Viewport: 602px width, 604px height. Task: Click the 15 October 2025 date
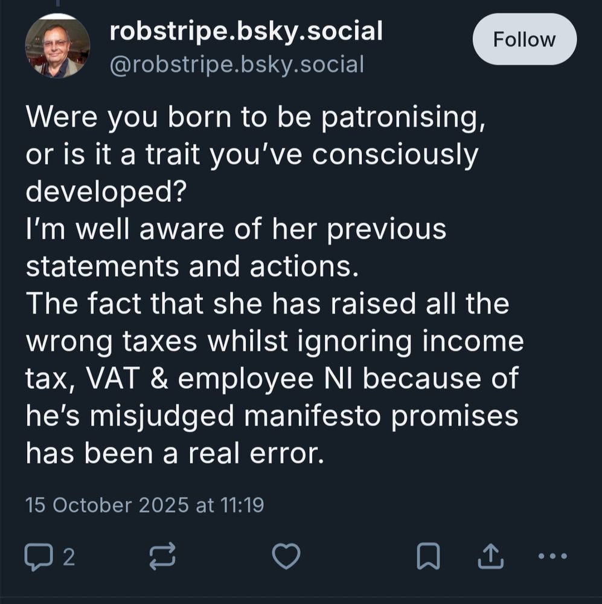pyautogui.click(x=107, y=504)
